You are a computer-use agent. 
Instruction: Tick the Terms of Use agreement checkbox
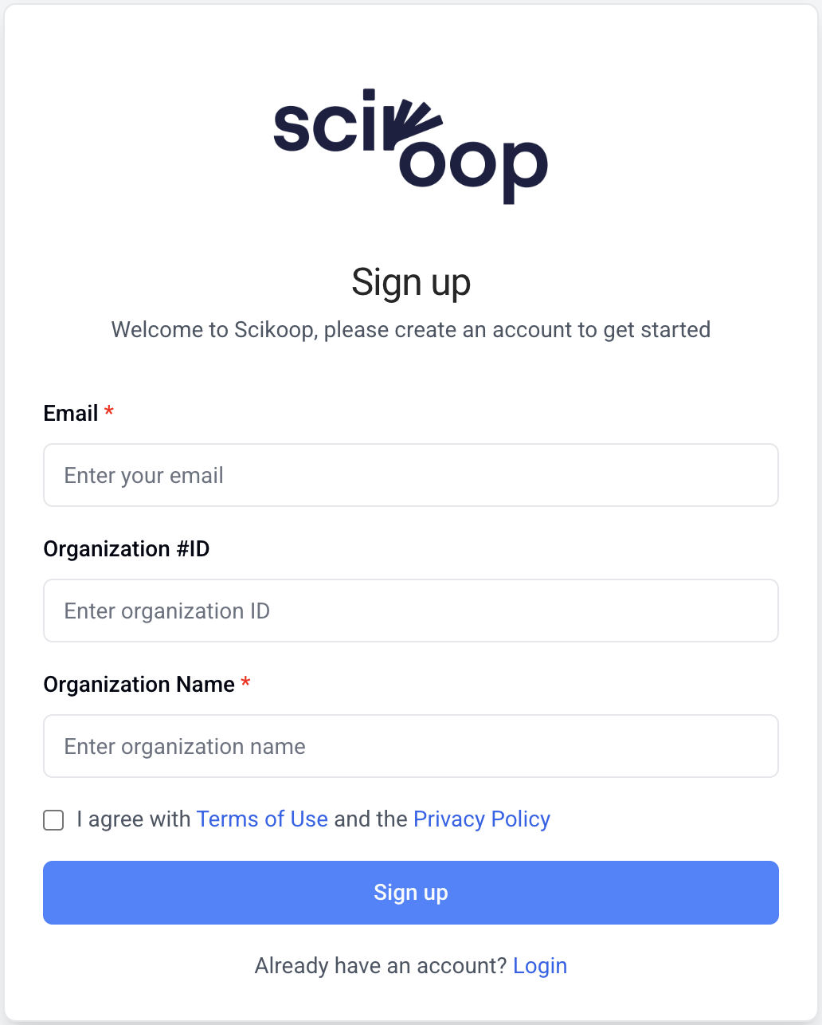click(53, 820)
